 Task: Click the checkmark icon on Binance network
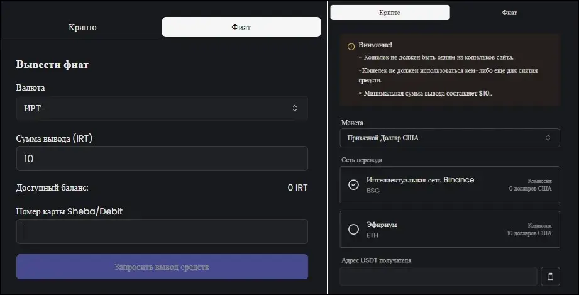click(353, 184)
